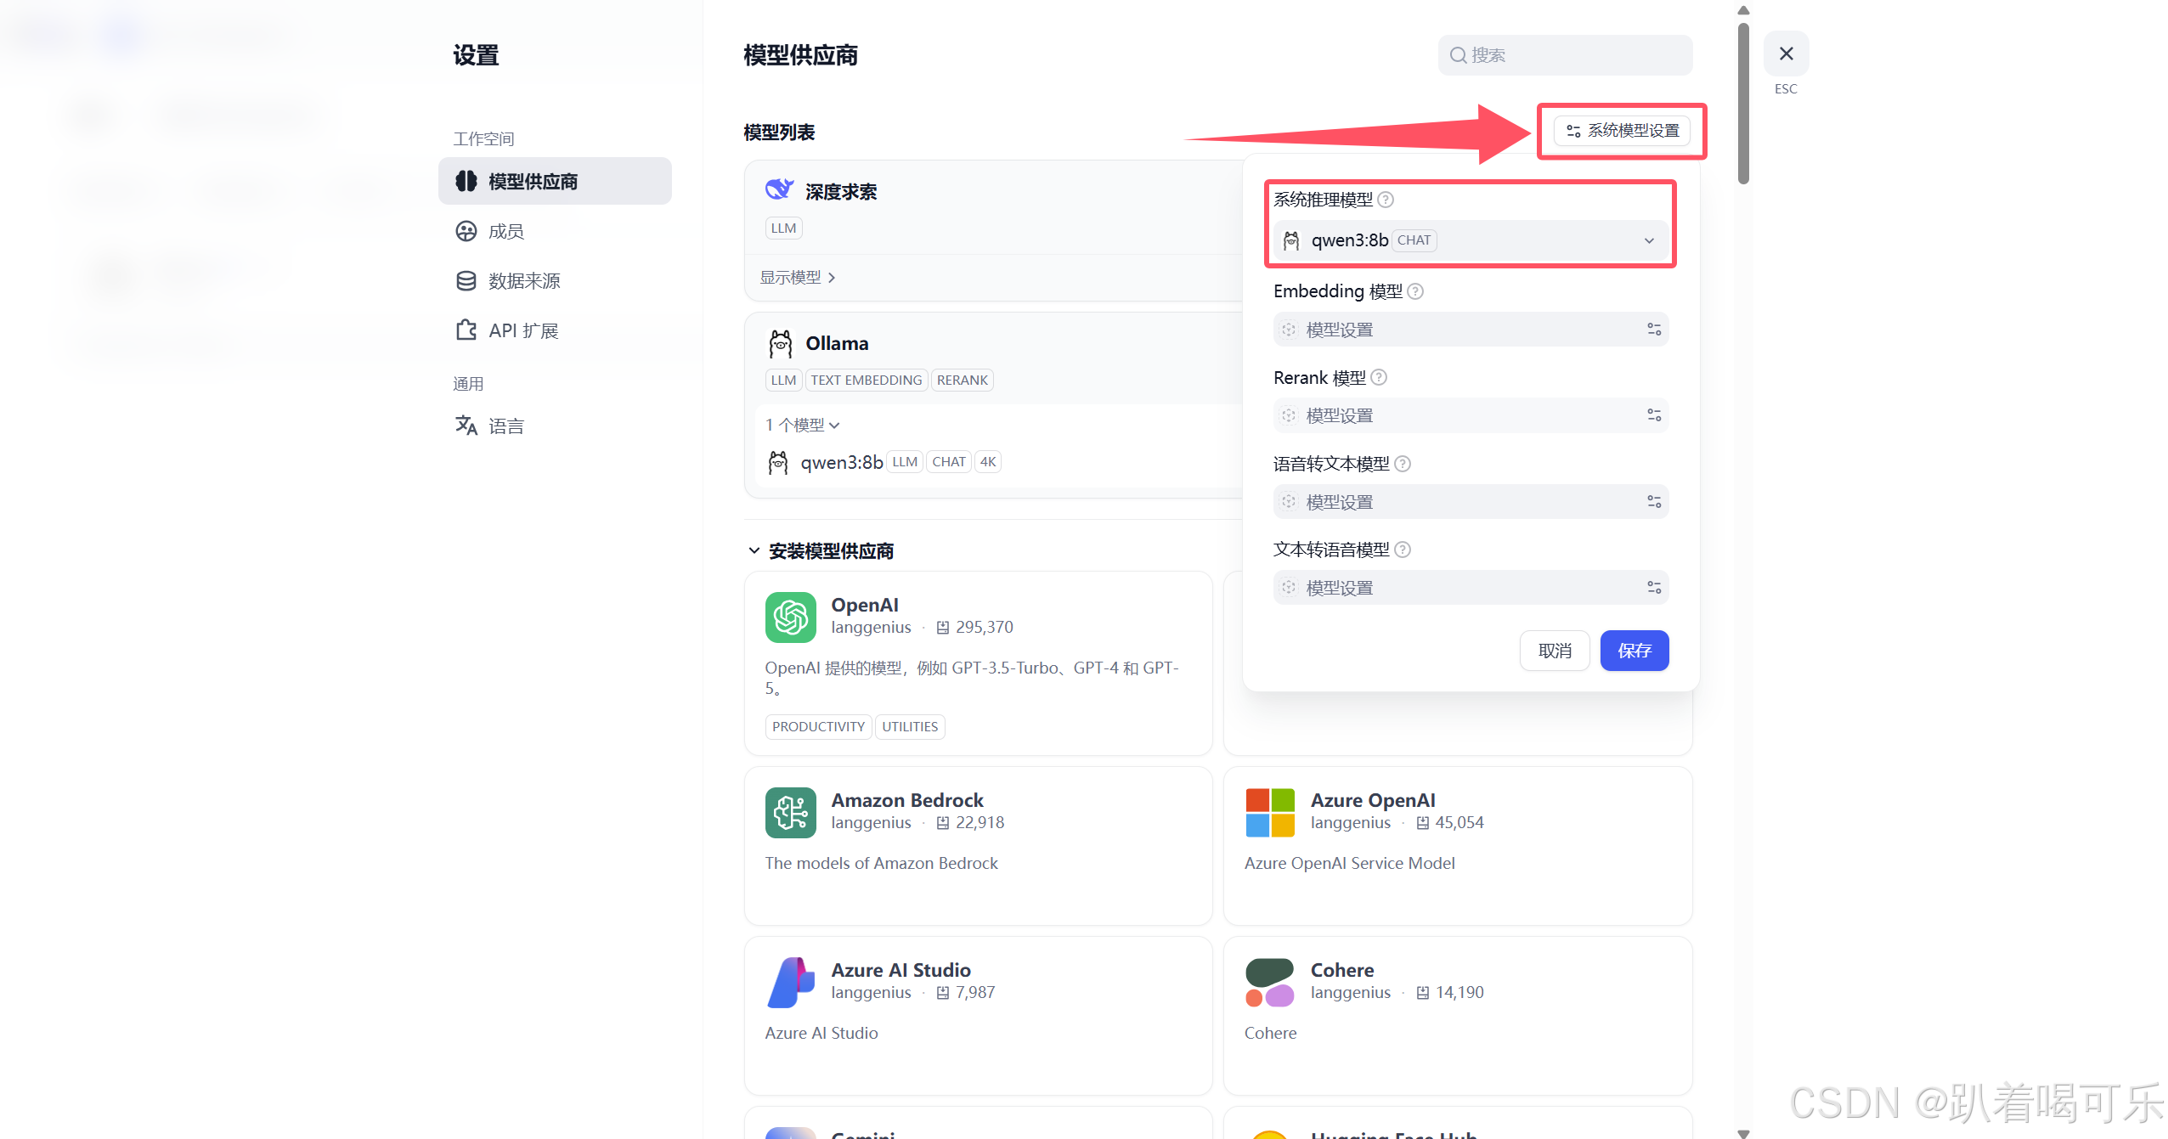This screenshot has height=1139, width=2168.
Task: Expand 显示模型 under 深度求索
Action: 797,278
